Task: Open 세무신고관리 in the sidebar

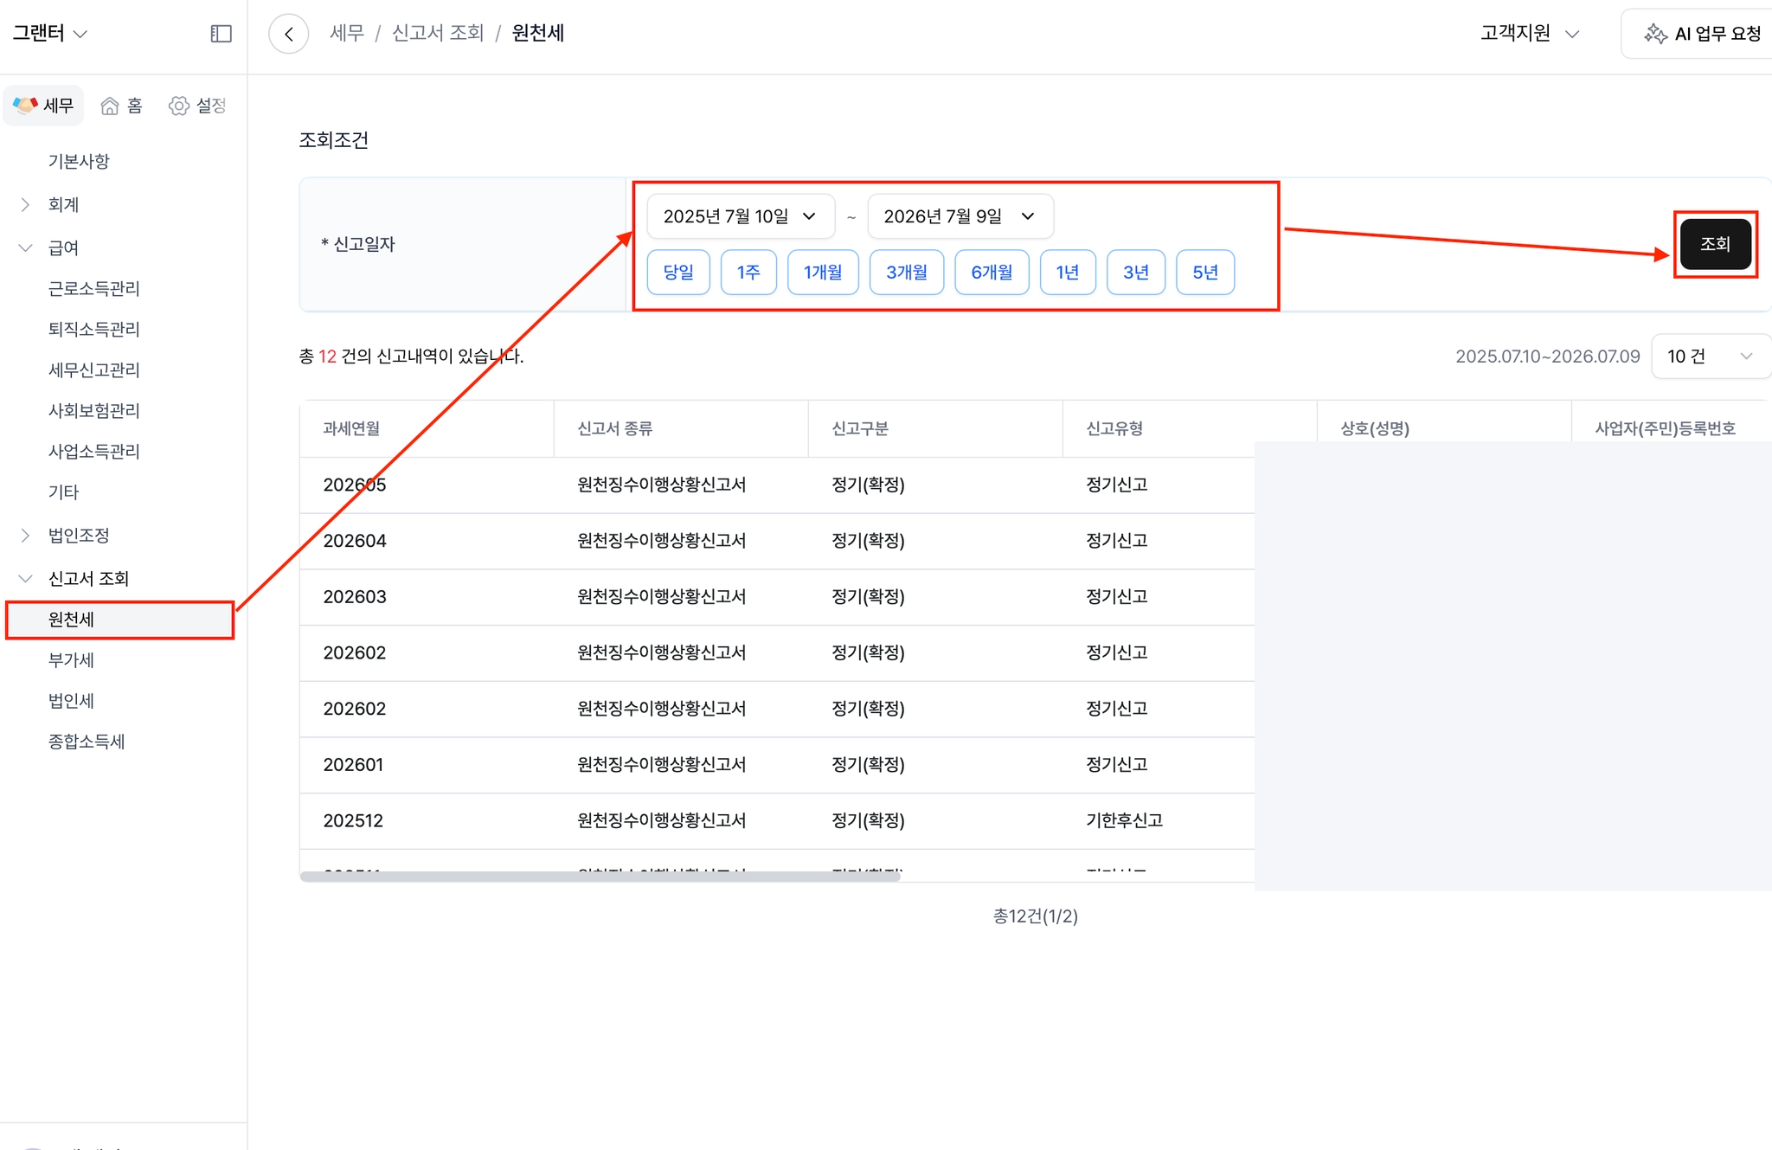Action: (x=93, y=369)
